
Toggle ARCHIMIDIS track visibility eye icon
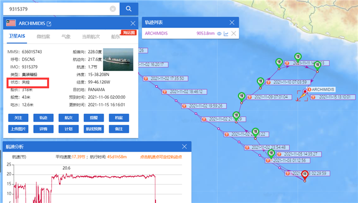click(219, 34)
